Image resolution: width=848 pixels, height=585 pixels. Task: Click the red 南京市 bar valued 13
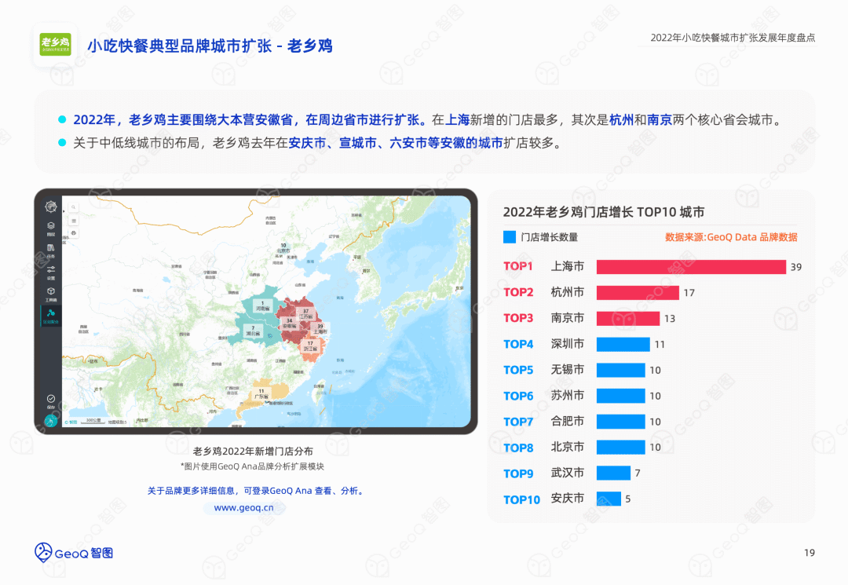click(x=628, y=319)
